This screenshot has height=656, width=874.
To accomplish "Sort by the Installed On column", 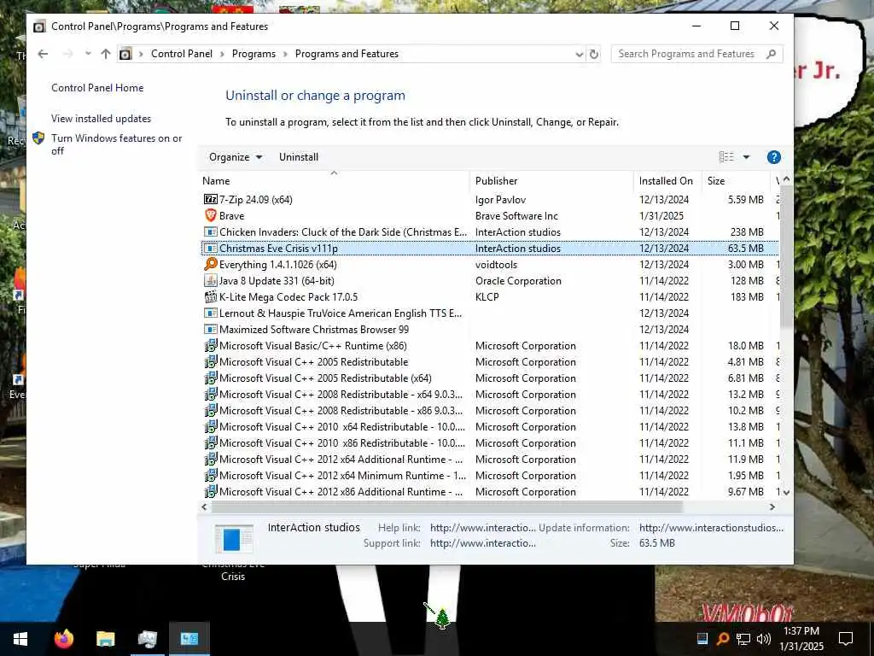I will 667,181.
